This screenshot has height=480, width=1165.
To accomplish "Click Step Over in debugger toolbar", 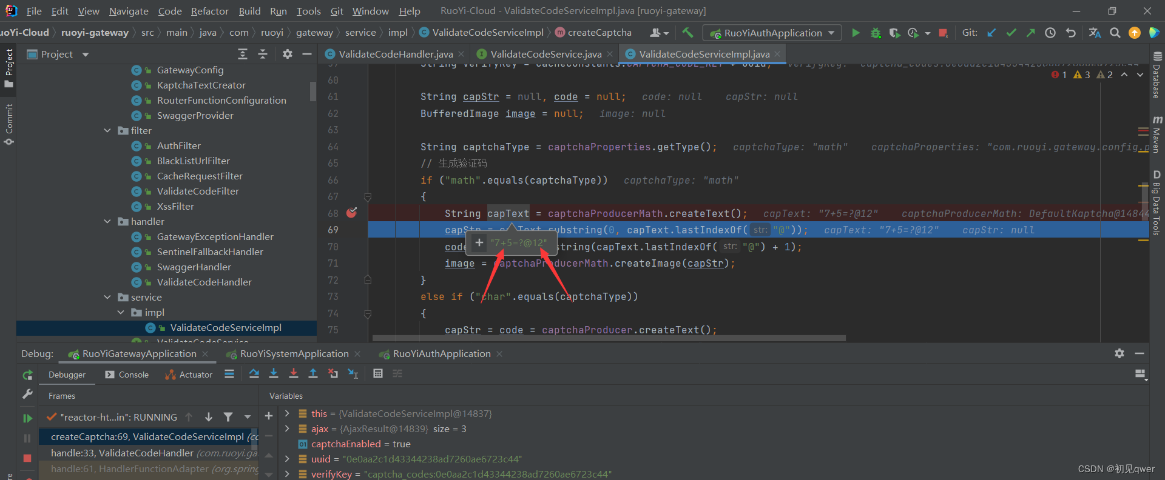I will (254, 374).
